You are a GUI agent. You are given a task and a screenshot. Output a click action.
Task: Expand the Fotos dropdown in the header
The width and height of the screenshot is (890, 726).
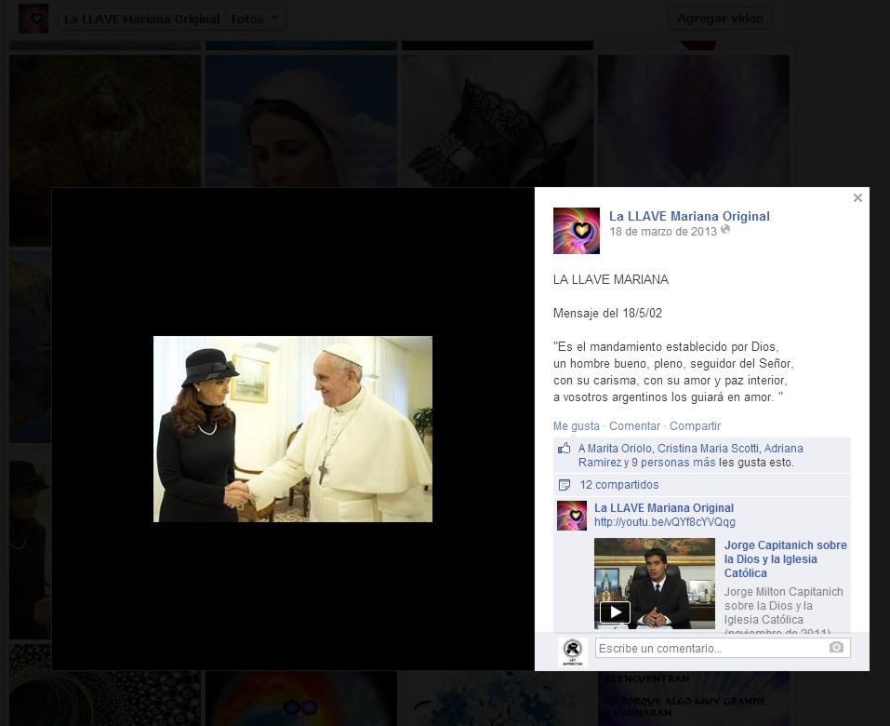click(x=257, y=19)
